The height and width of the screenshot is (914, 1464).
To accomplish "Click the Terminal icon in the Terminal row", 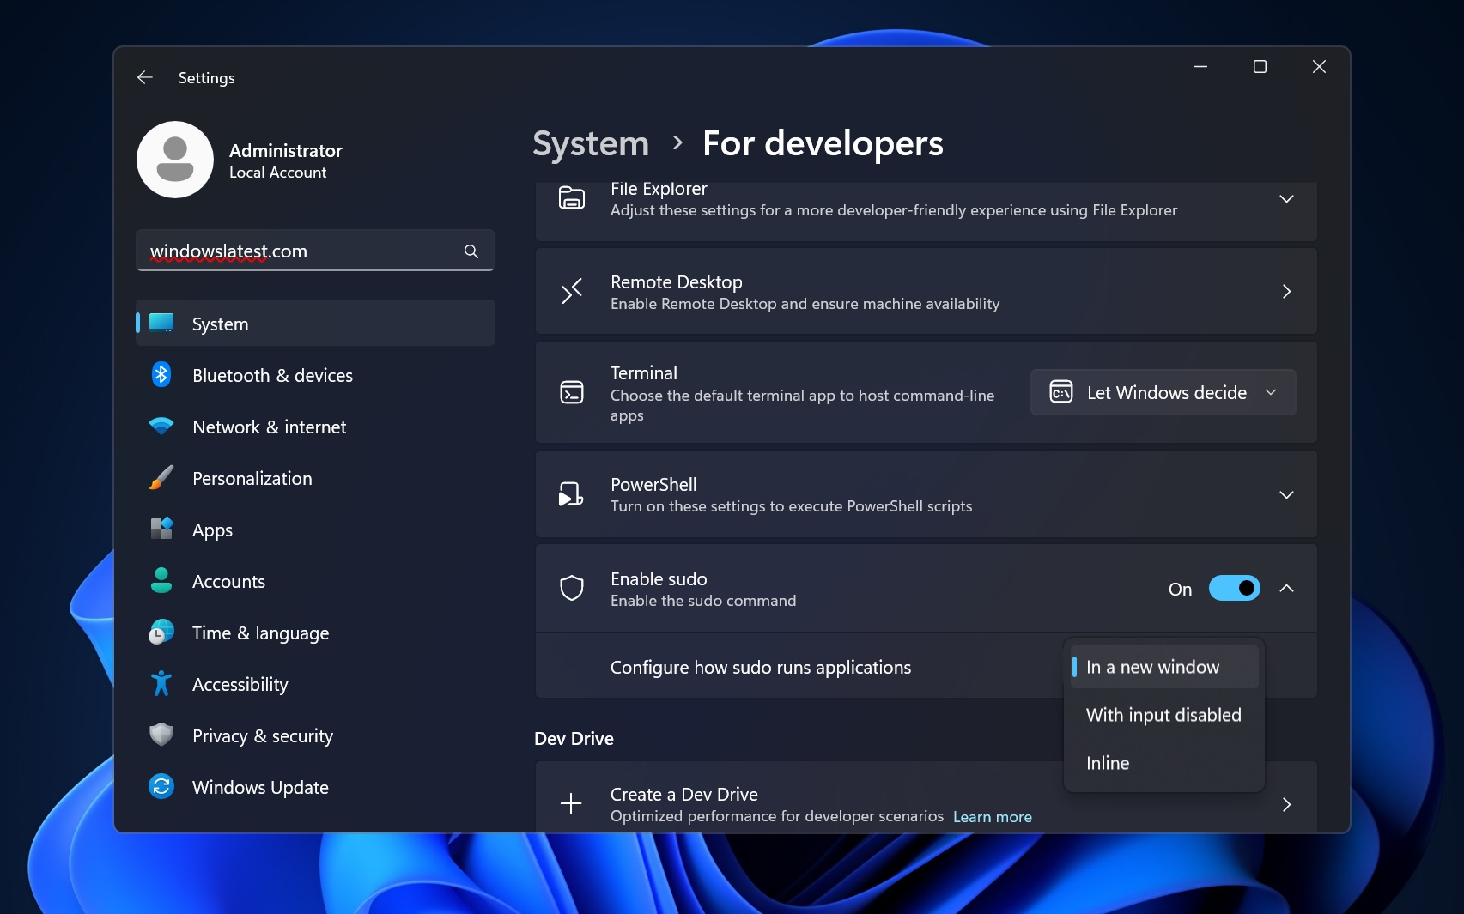I will coord(571,392).
